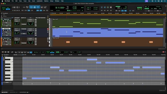The width and height of the screenshot is (167, 94).
Task: Click the red indicator on Kick Drum row
Action: click(48, 29)
